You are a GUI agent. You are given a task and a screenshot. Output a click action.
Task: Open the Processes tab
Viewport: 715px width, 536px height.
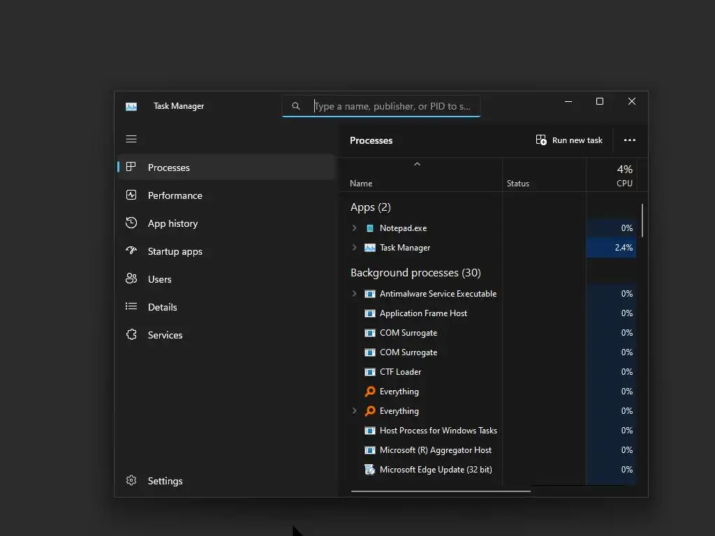tap(226, 167)
